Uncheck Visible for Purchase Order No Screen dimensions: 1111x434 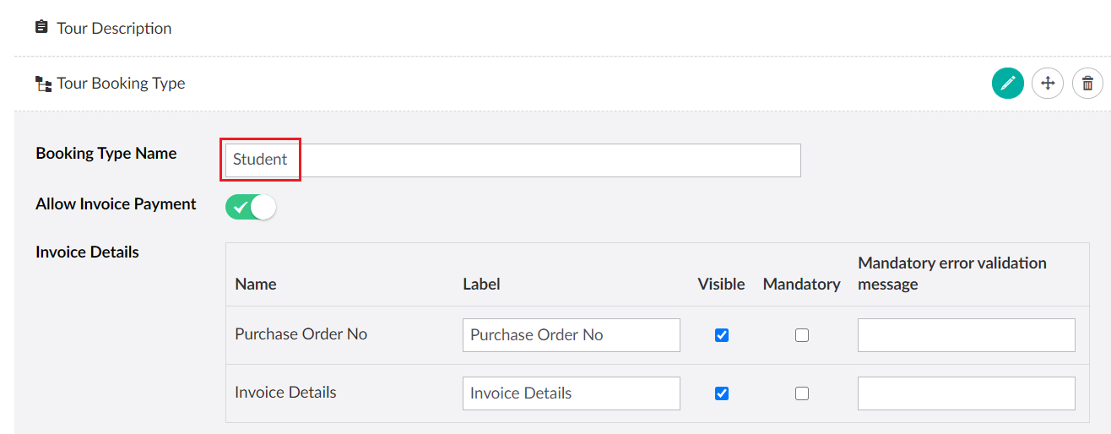click(x=722, y=335)
